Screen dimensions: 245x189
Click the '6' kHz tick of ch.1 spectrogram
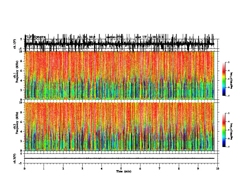(x=21, y=71)
